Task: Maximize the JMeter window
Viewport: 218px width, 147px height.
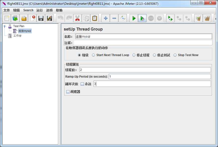Action: [201, 3]
